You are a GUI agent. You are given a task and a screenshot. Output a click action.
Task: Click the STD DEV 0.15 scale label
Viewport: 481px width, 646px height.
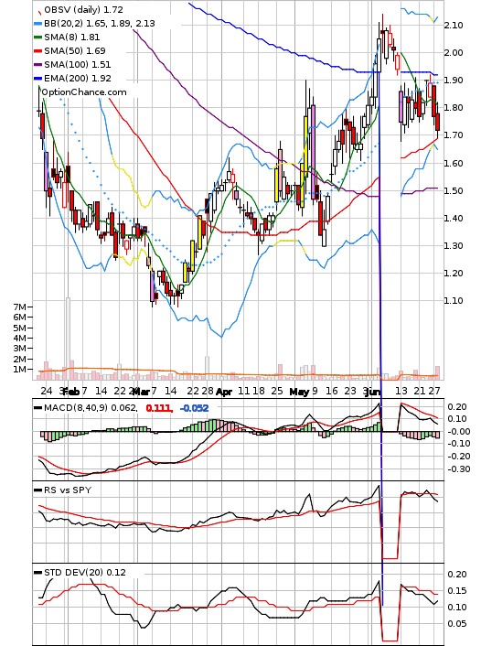point(457,591)
